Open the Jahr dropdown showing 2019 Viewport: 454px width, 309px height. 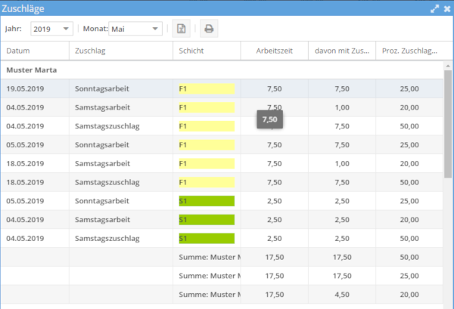coord(51,29)
